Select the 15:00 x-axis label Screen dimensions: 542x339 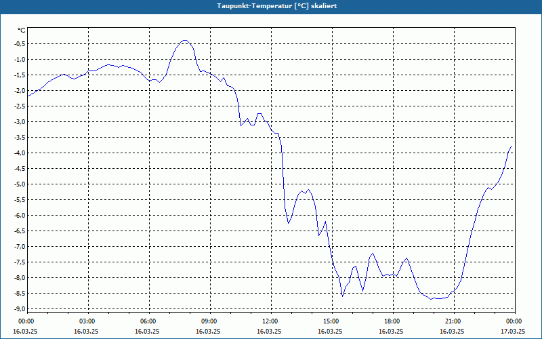tap(331, 321)
